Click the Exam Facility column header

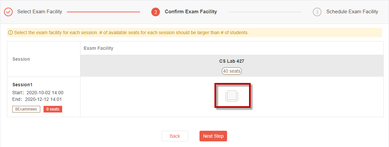coord(98,48)
